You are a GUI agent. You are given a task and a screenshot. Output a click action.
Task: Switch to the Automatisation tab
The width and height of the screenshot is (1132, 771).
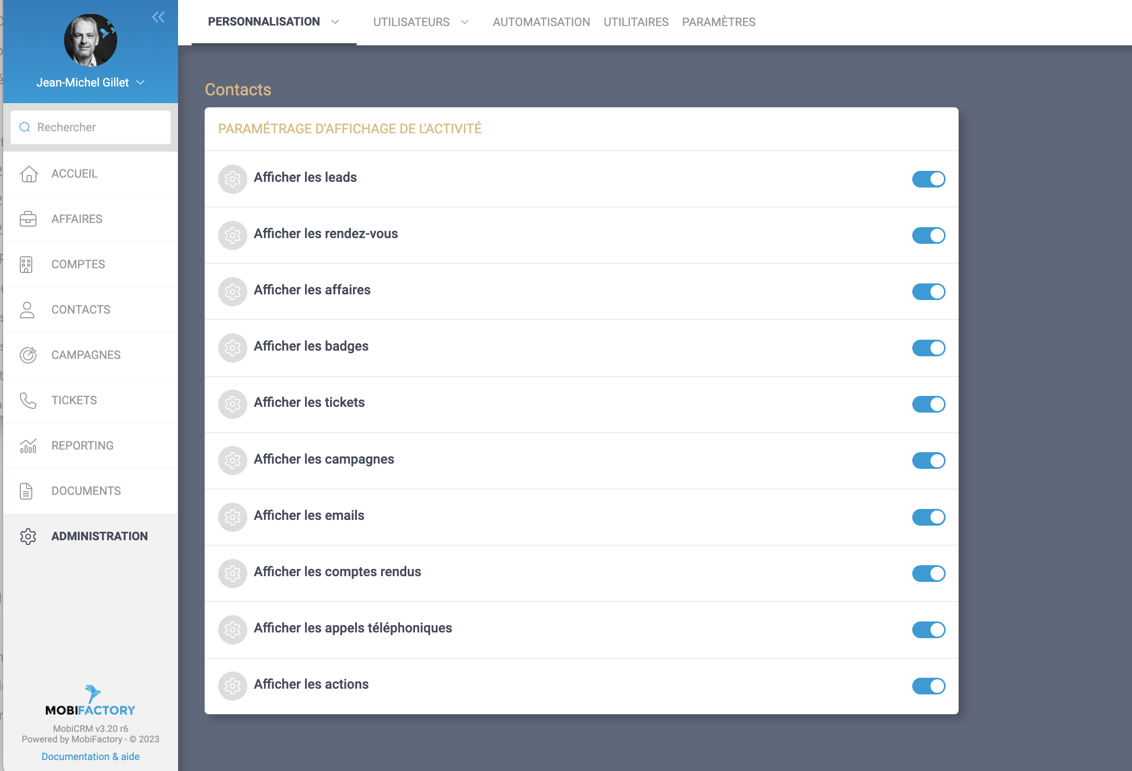click(x=541, y=22)
